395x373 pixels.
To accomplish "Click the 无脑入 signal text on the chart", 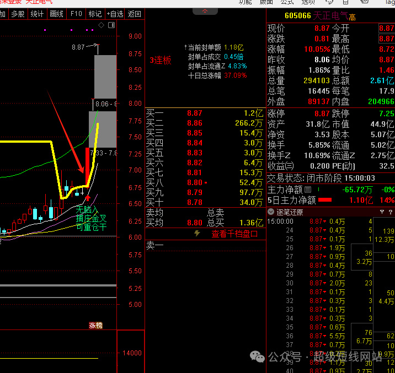I will click(x=87, y=209).
